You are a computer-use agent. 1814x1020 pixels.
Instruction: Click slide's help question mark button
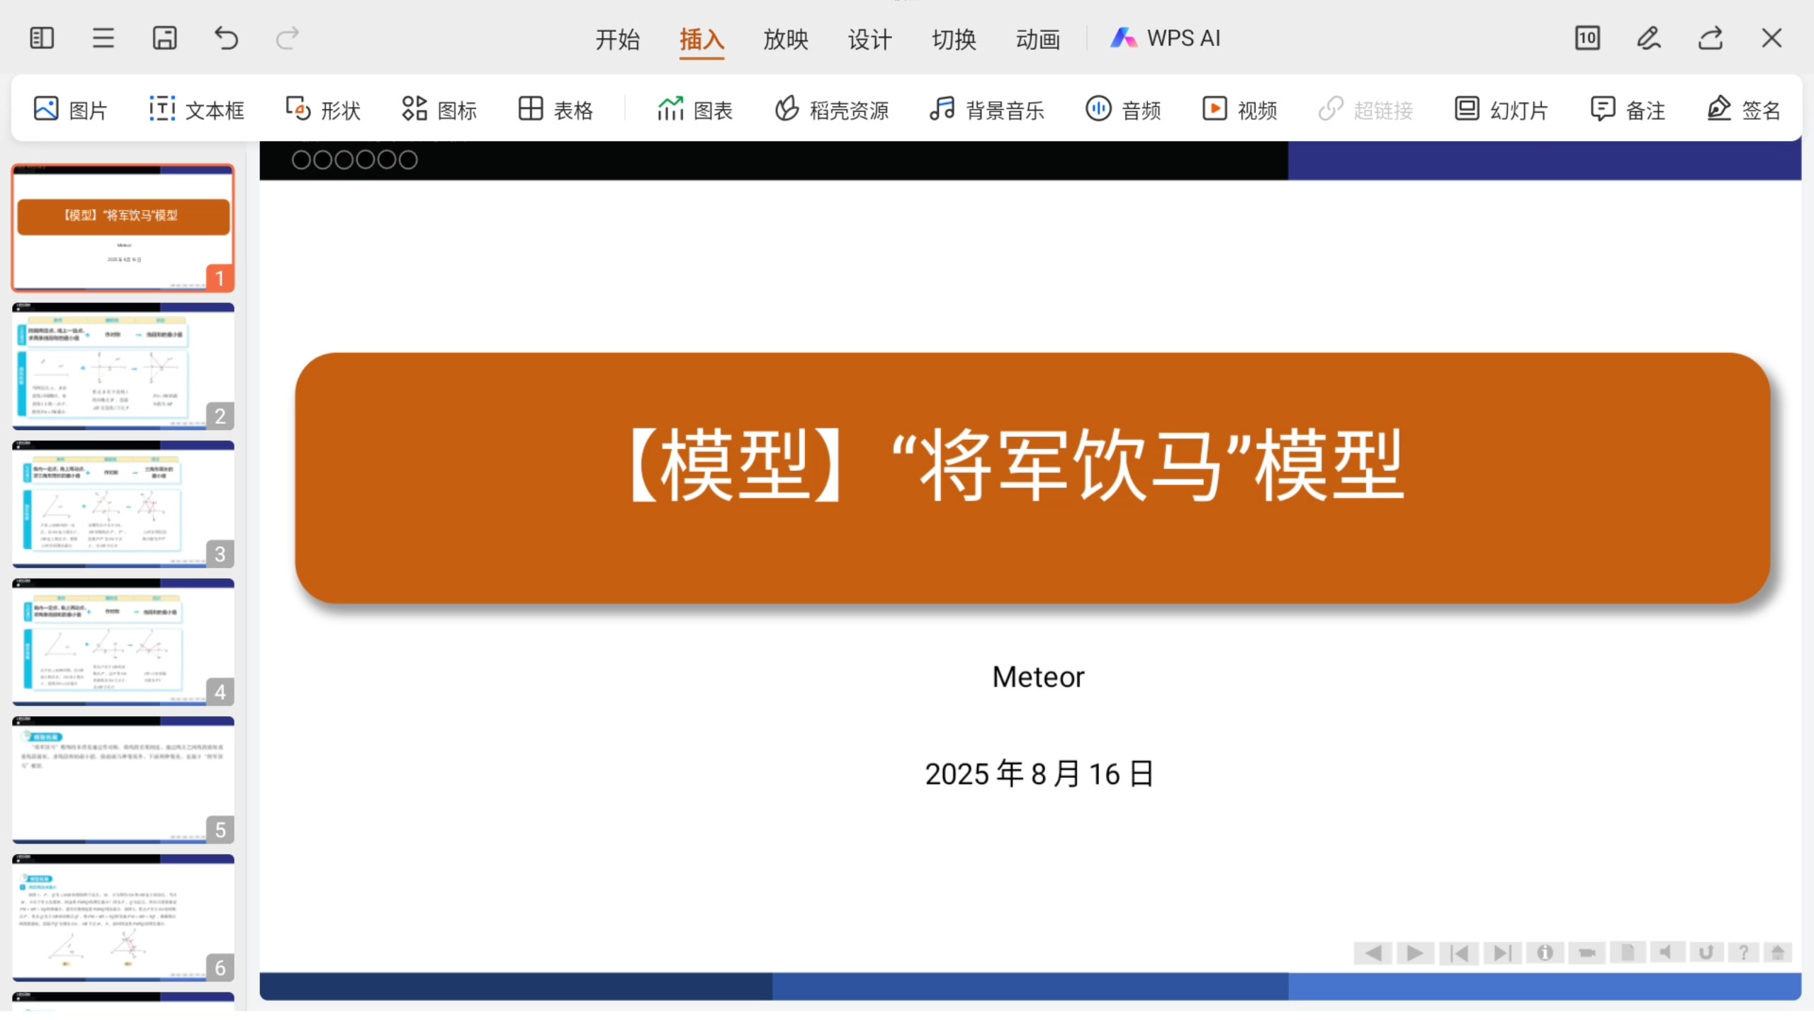pyautogui.click(x=1743, y=953)
